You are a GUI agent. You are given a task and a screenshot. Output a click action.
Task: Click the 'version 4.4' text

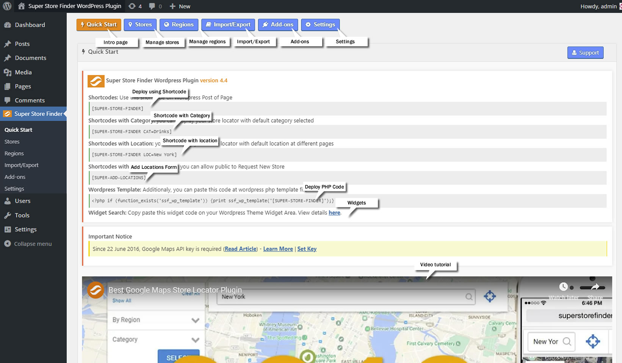tap(214, 81)
